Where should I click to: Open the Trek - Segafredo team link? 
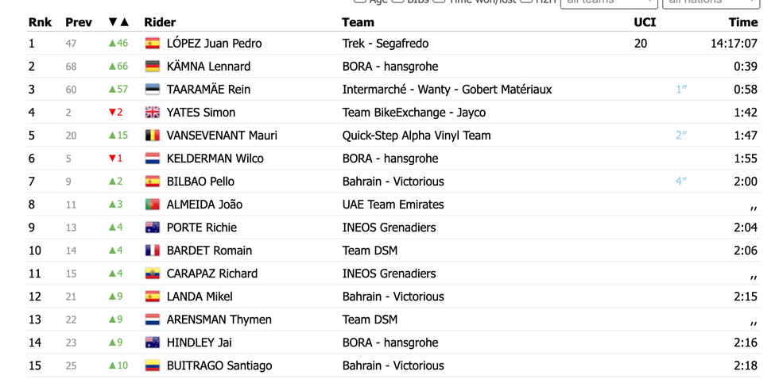pyautogui.click(x=386, y=44)
